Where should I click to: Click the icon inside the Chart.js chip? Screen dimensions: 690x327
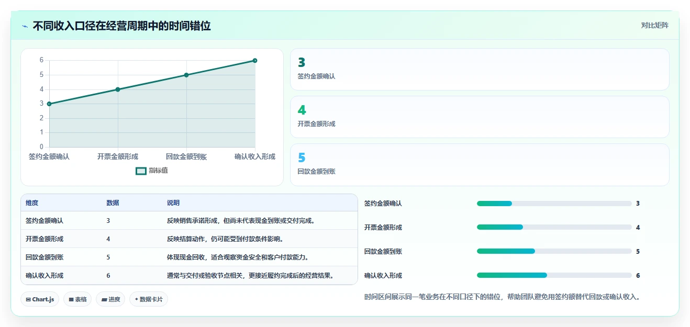point(28,300)
